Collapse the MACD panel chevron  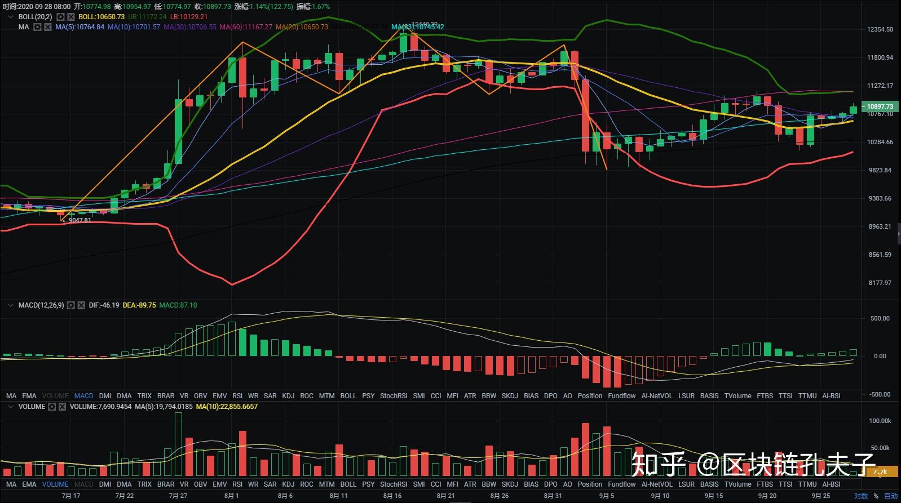(x=10, y=305)
